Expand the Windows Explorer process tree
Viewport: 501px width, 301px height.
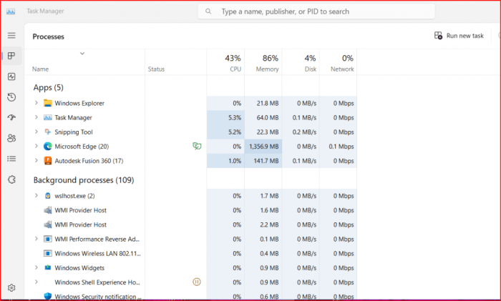pos(37,103)
